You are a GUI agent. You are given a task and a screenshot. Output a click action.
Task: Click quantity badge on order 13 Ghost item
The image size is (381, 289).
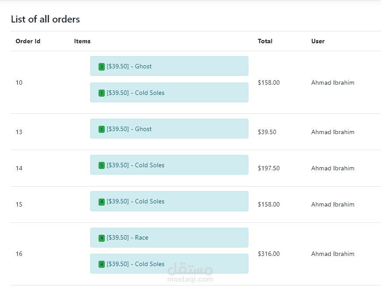(x=102, y=129)
